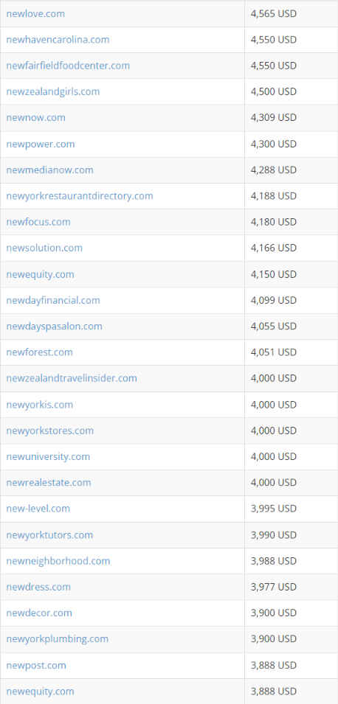This screenshot has width=338, height=704.
Task: Click the newforest.com link
Action: pos(40,352)
